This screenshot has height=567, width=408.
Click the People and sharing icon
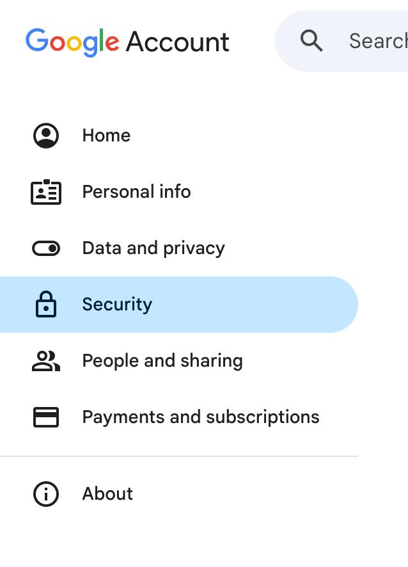45,360
